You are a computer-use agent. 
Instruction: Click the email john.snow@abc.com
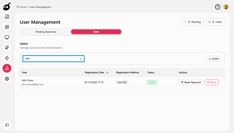tap(33, 84)
